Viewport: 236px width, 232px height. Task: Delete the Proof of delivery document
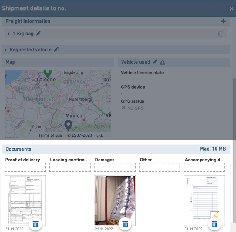(x=35, y=224)
